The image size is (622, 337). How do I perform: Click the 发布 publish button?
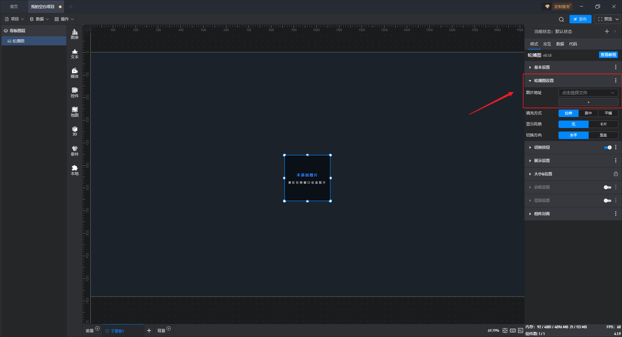pyautogui.click(x=580, y=19)
